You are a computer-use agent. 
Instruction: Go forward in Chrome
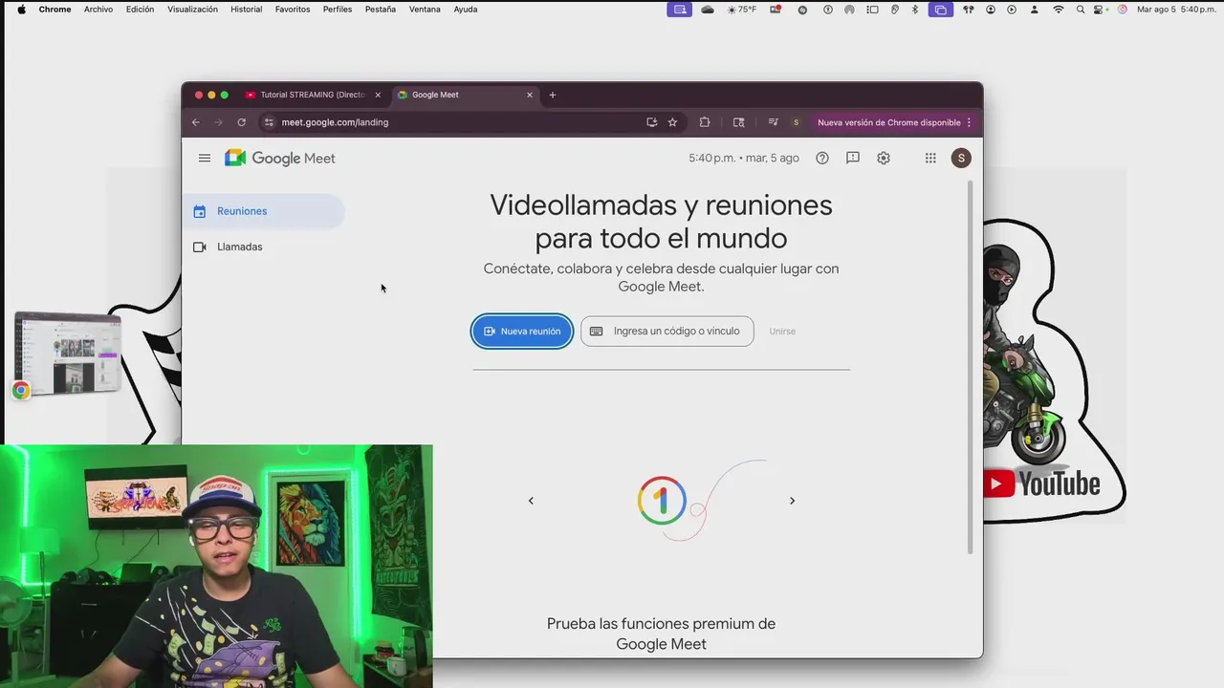coord(218,122)
